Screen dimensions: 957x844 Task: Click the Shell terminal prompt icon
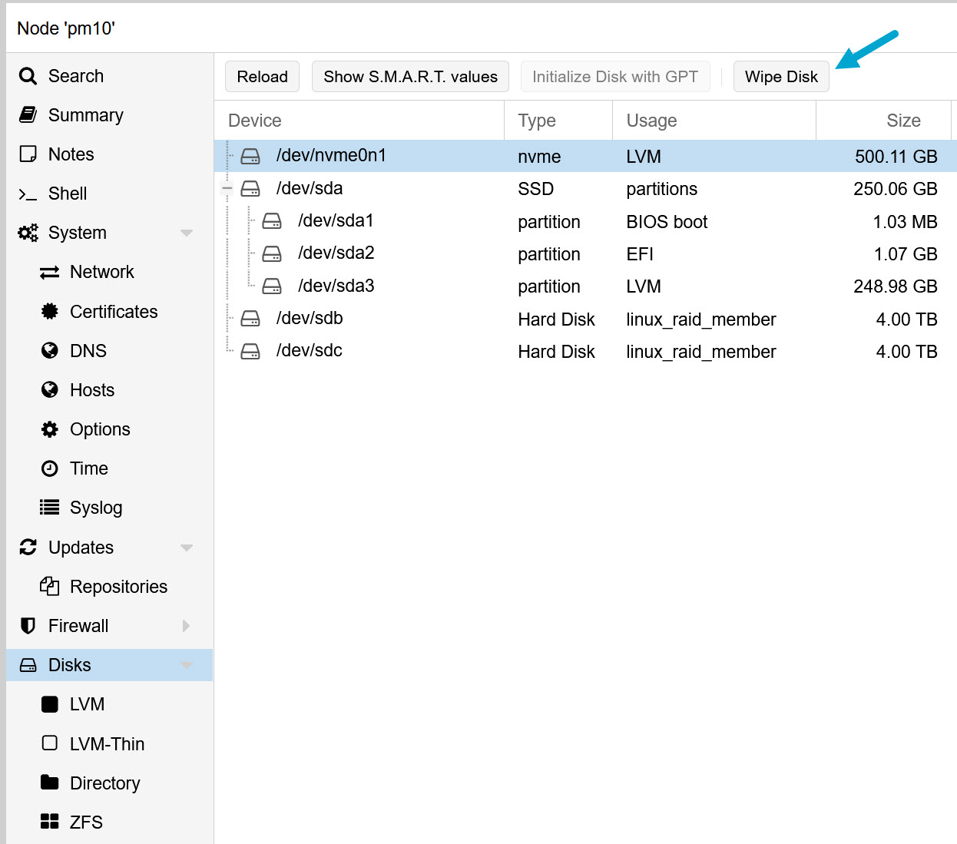point(28,194)
